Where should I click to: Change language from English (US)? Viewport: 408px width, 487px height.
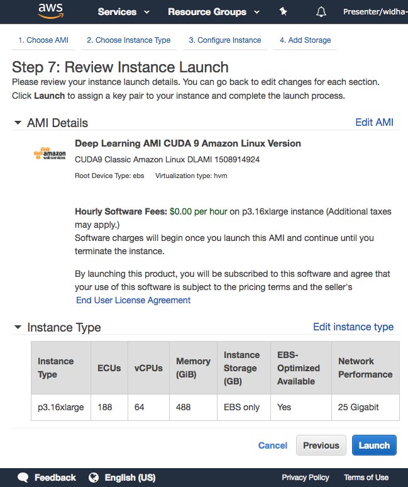pos(130,478)
